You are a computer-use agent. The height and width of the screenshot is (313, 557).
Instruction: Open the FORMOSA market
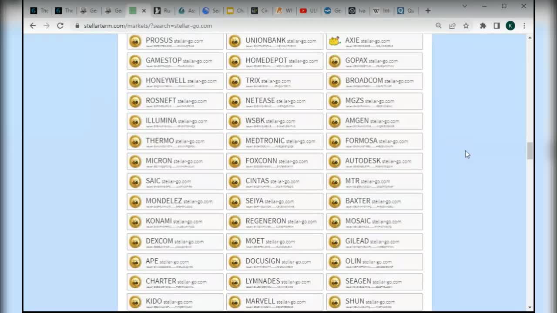pos(375,141)
